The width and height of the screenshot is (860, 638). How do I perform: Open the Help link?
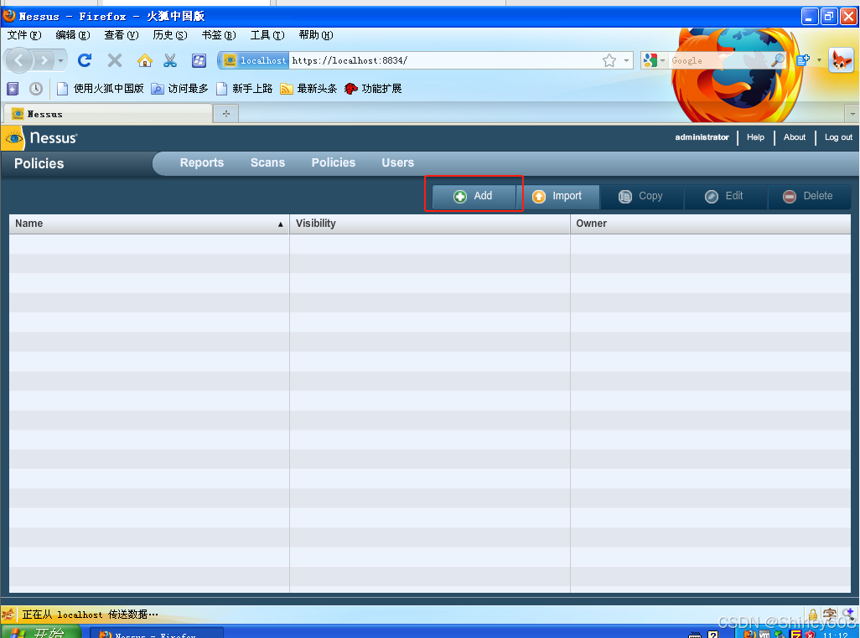pyautogui.click(x=755, y=137)
